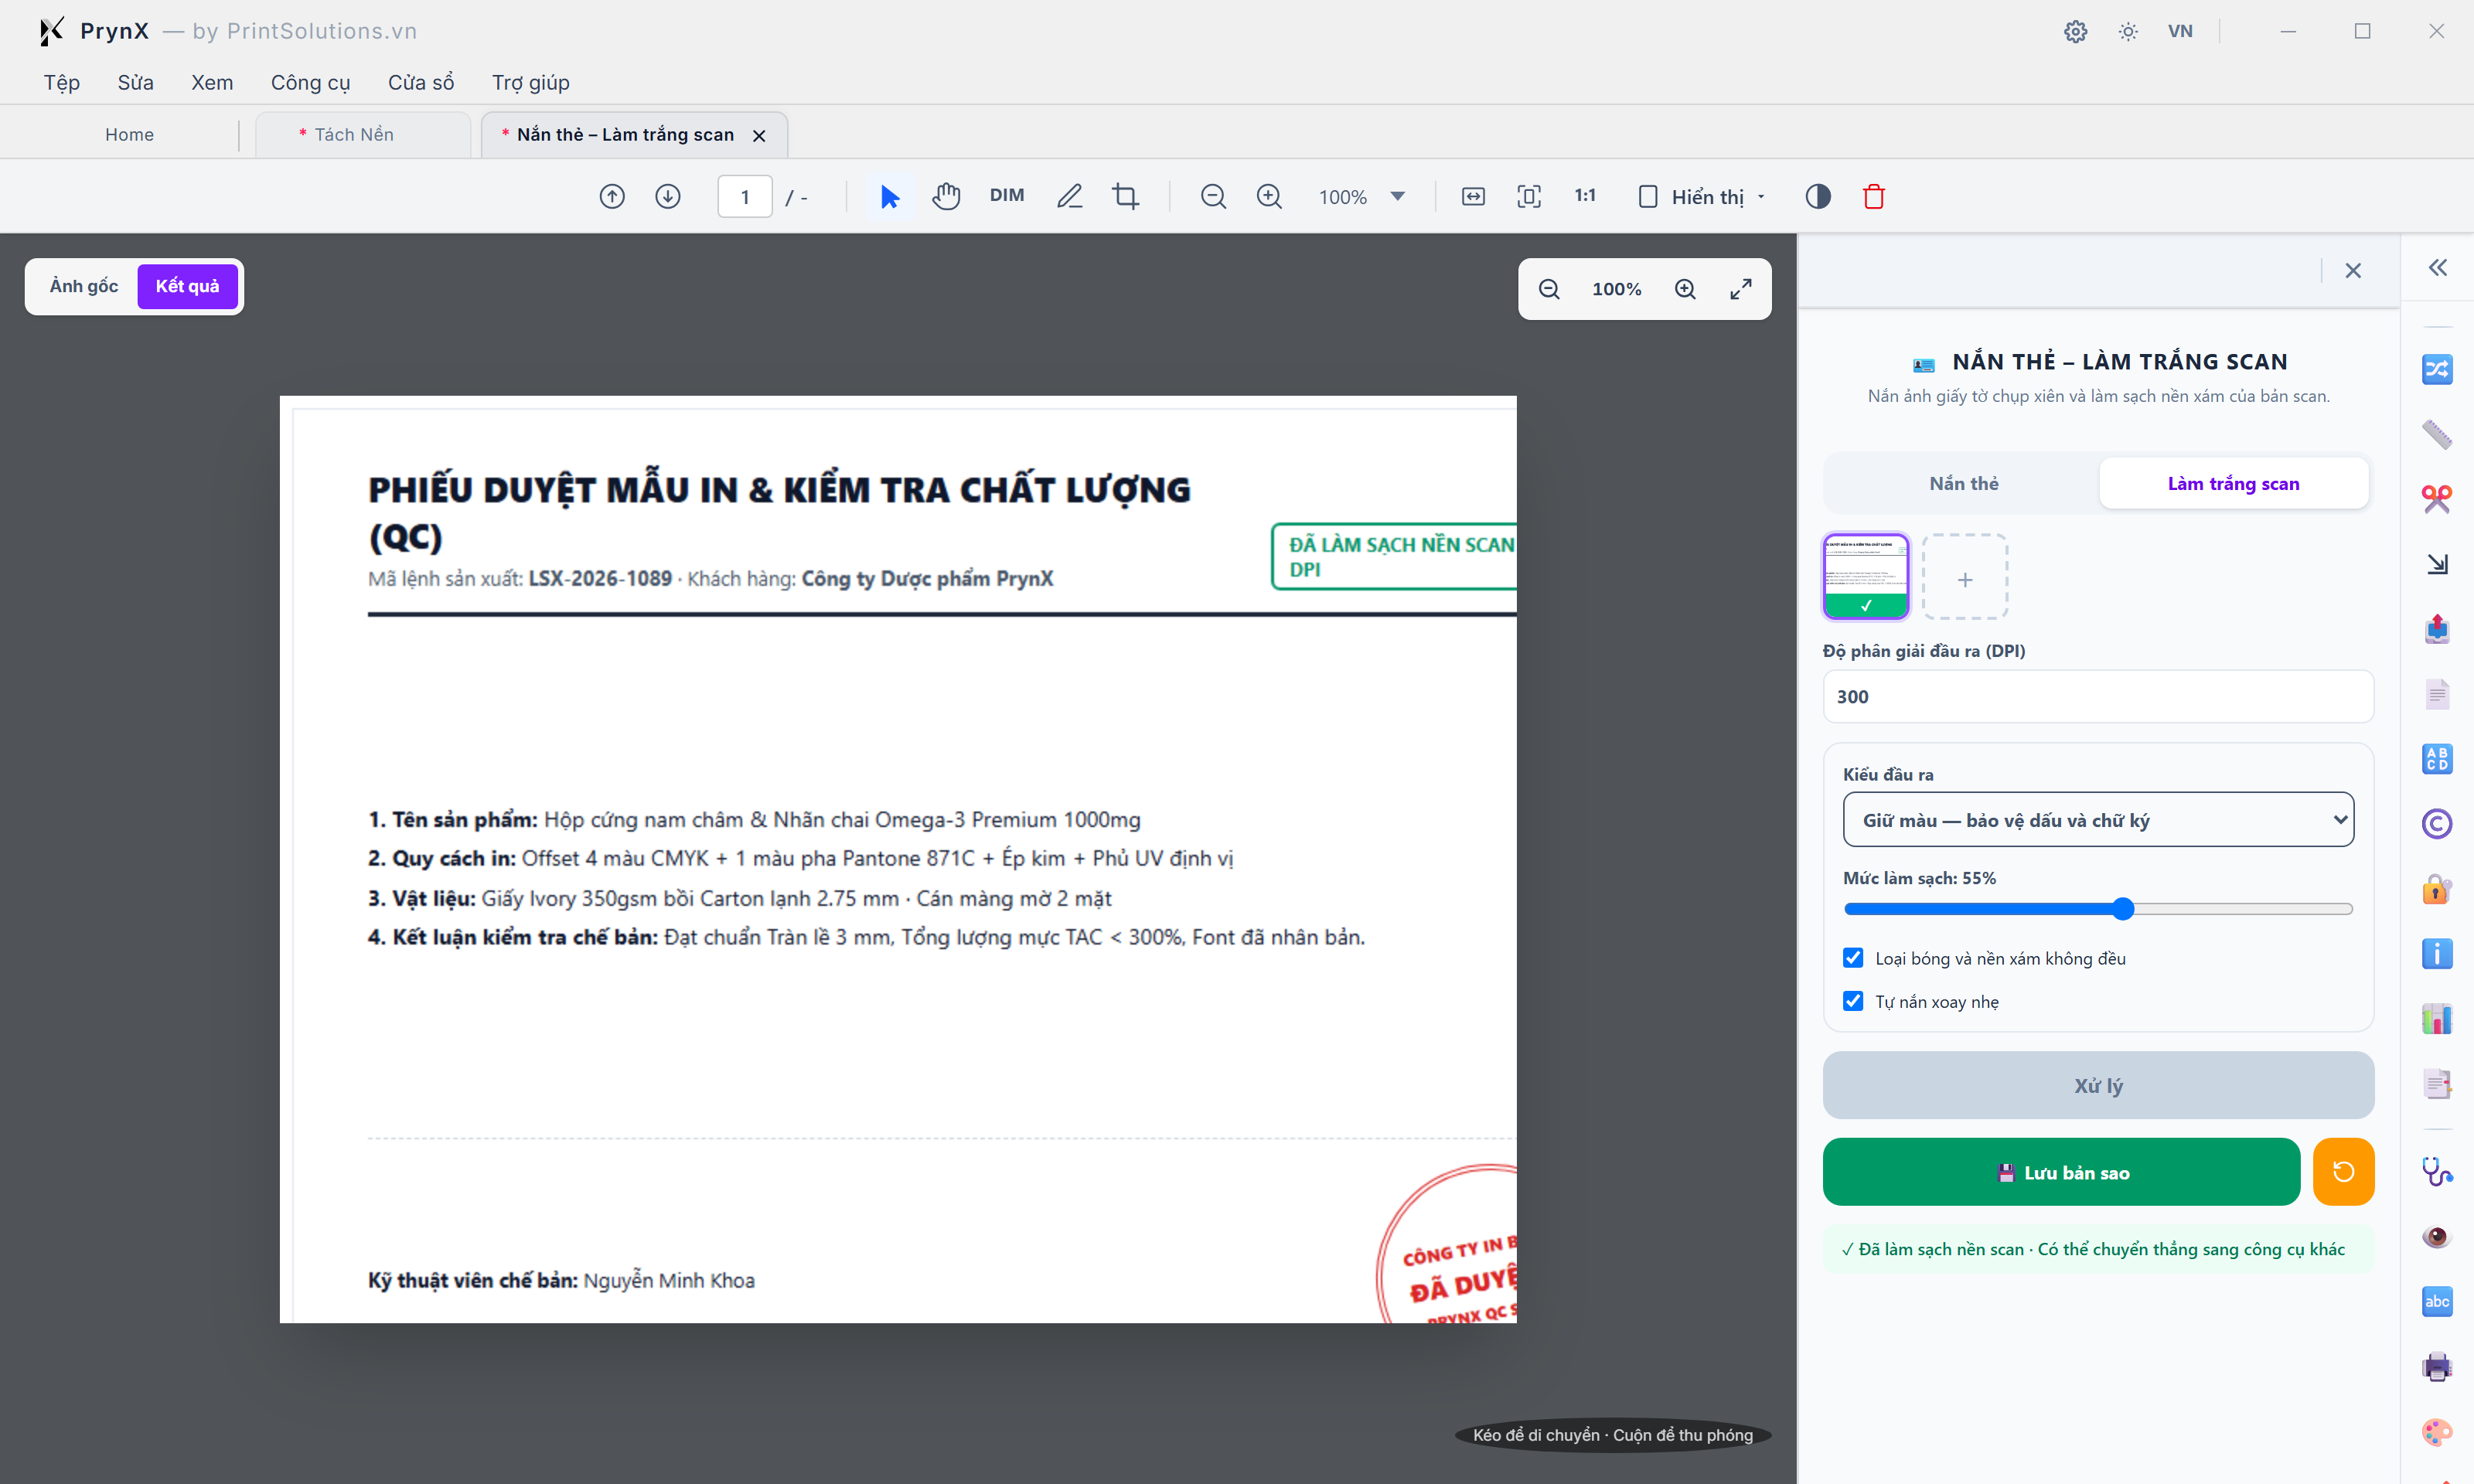This screenshot has width=2474, height=1484.
Task: Open the Kiểu đầu ra dropdown
Action: point(2098,820)
